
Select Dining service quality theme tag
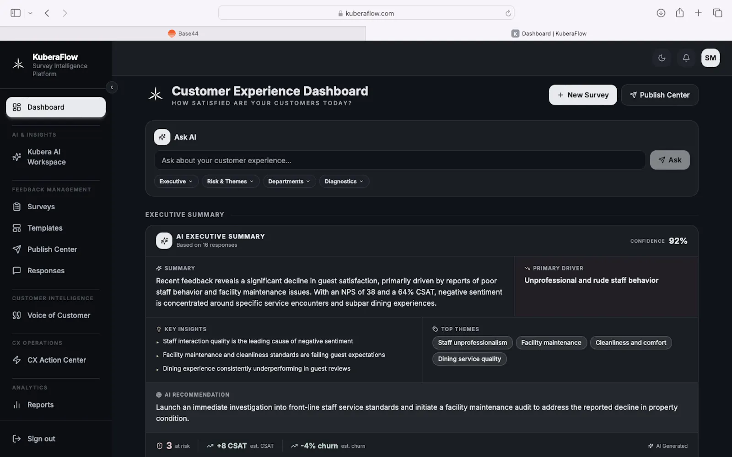(x=469, y=359)
